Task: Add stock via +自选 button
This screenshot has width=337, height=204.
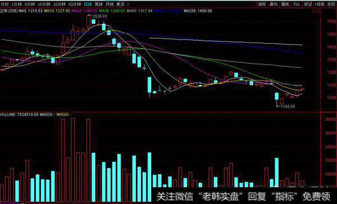Action: coord(320,4)
